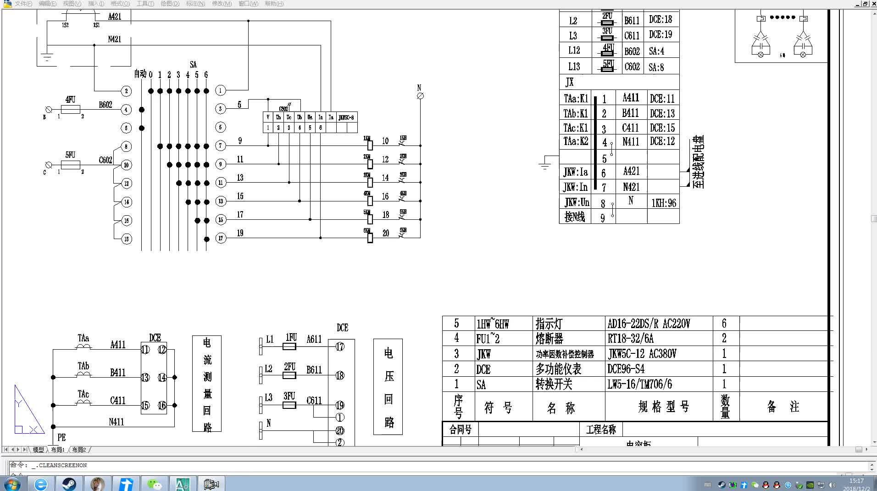Click the 至进线配电盘 vertical label
This screenshot has height=491, width=877.
698,162
